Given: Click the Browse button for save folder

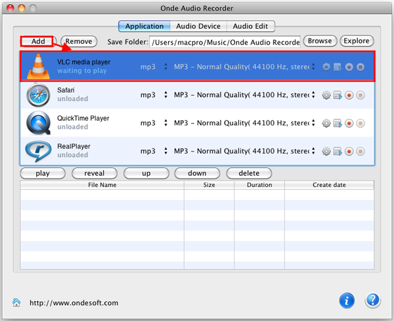Looking at the screenshot, I should tap(320, 41).
